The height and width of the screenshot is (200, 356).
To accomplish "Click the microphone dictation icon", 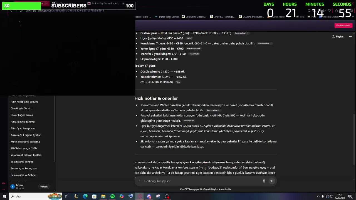I will [264, 181].
